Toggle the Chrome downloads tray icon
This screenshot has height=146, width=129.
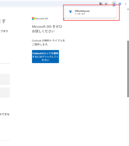click(114, 4)
